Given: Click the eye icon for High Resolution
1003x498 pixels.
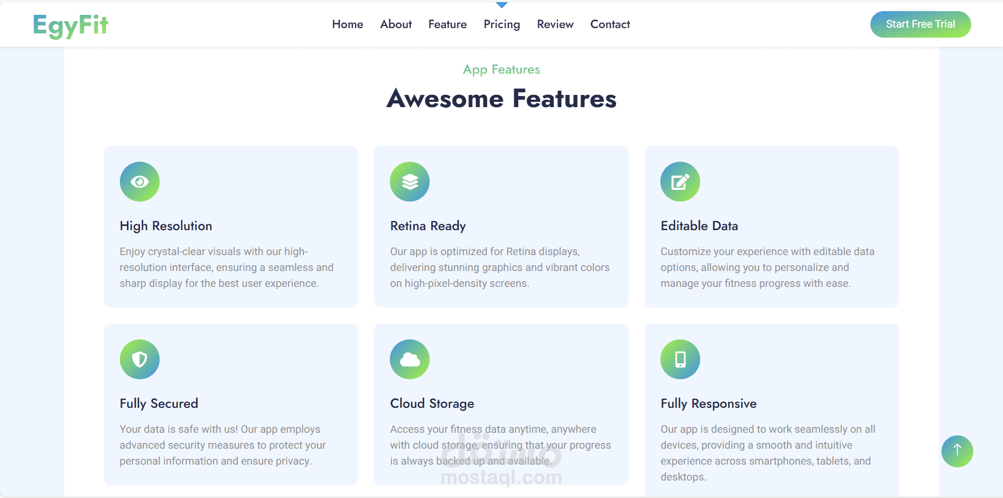Looking at the screenshot, I should [x=139, y=182].
